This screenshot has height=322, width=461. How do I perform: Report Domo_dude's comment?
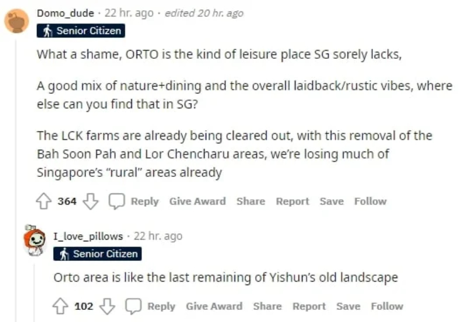pos(292,202)
